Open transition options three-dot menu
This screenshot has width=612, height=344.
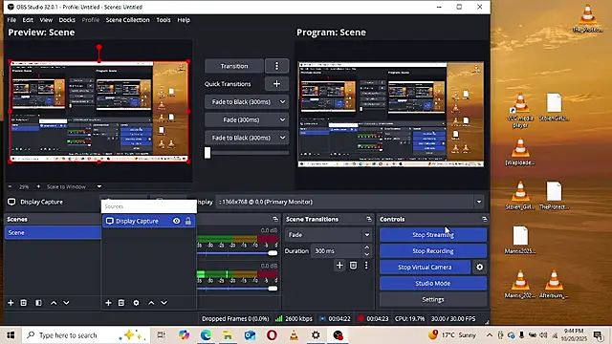276,66
